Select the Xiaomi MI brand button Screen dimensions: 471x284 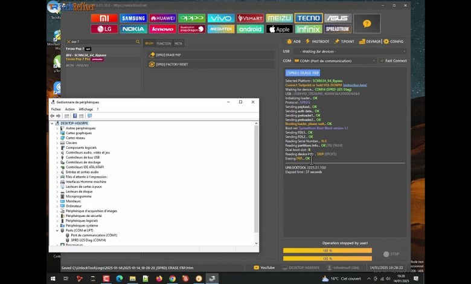104,18
